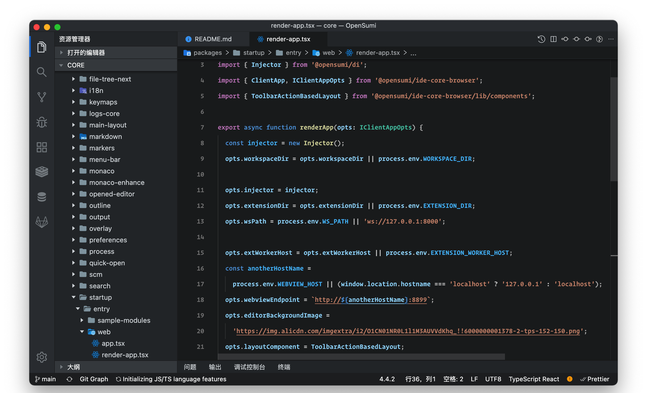The height and width of the screenshot is (393, 647).
Task: Open the 终端 terminal panel tab
Action: pyautogui.click(x=284, y=367)
